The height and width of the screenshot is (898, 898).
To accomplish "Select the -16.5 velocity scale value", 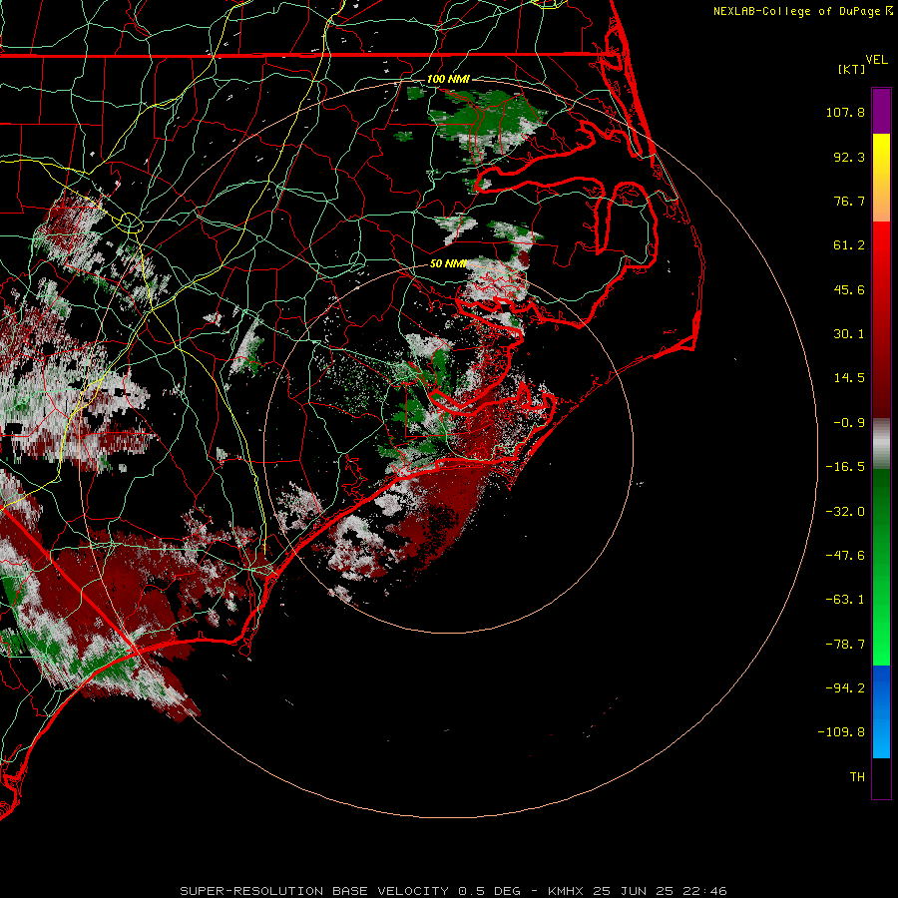I will click(x=845, y=467).
